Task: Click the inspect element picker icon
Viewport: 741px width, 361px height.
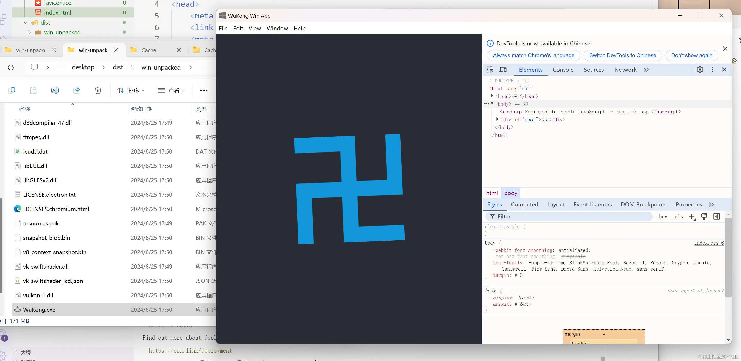Action: coord(490,70)
